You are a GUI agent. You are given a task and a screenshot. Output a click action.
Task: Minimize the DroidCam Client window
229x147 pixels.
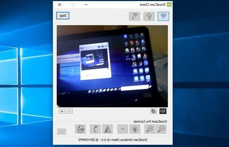[x=86, y=4]
